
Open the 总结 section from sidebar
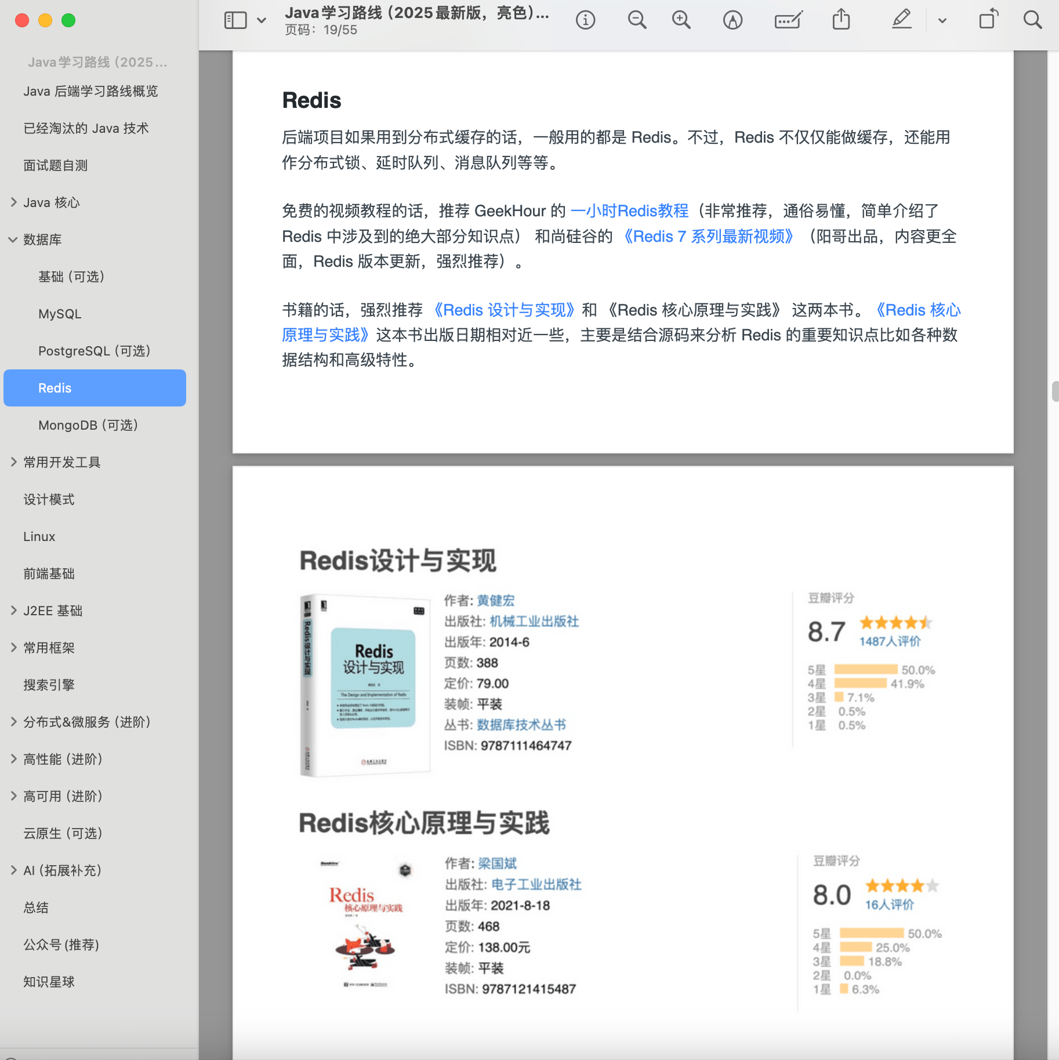pyautogui.click(x=36, y=907)
